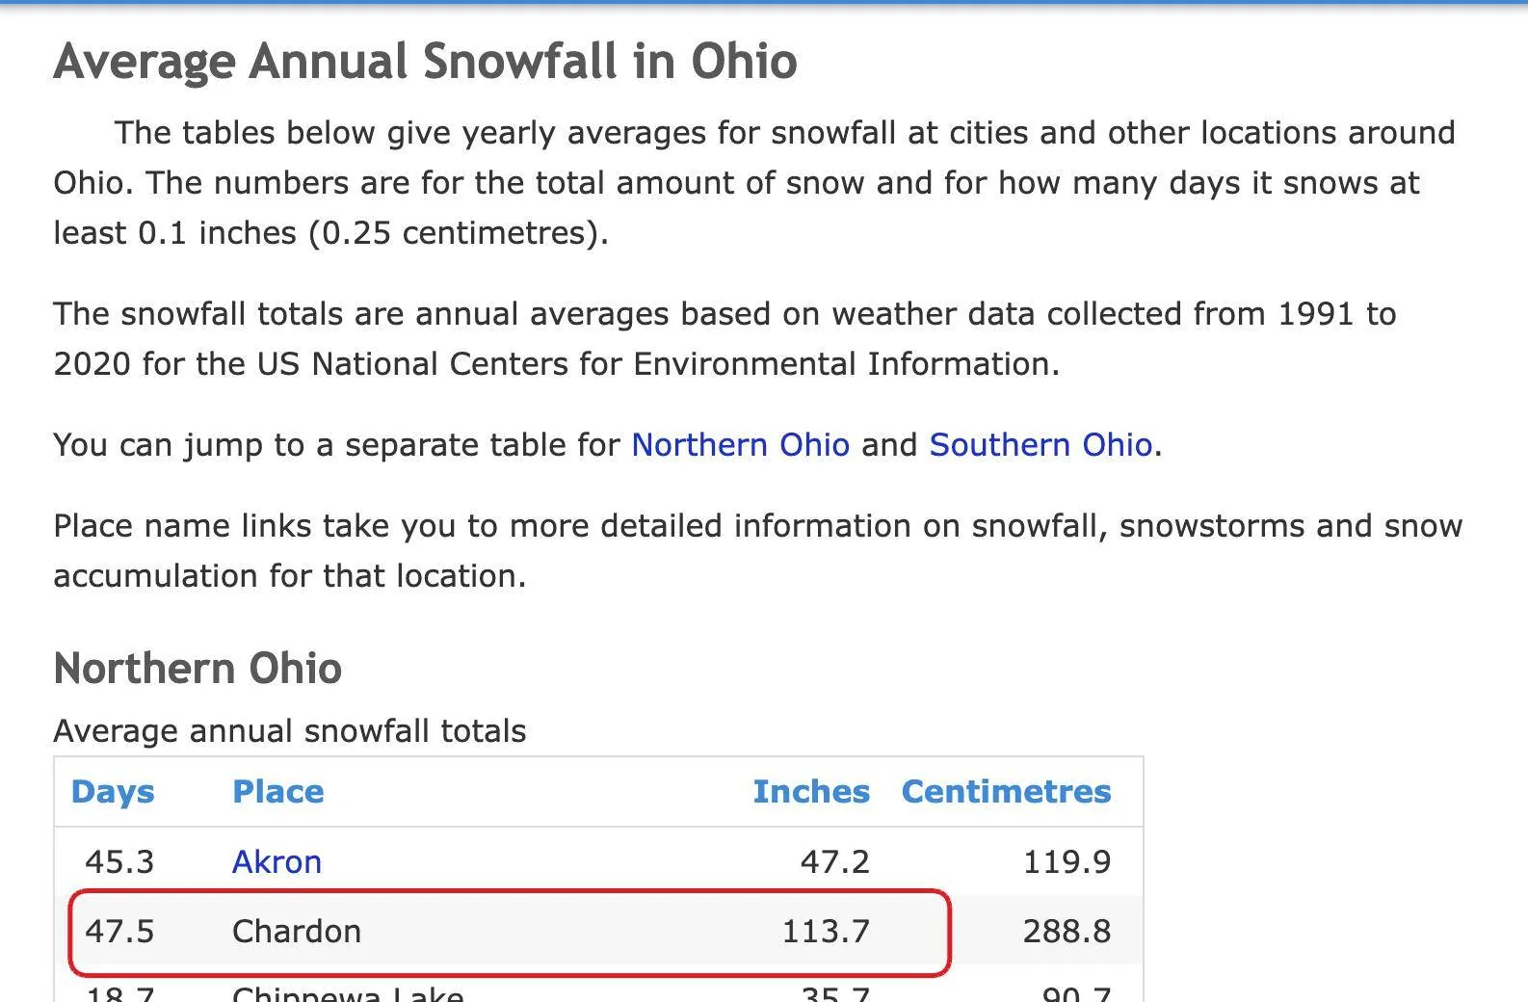Click the Chippewa Lake place name
The width and height of the screenshot is (1528, 1002).
348,993
